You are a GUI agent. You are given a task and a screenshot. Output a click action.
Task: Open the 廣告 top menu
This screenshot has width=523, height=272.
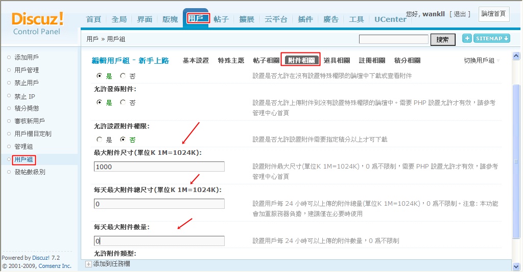coord(331,19)
